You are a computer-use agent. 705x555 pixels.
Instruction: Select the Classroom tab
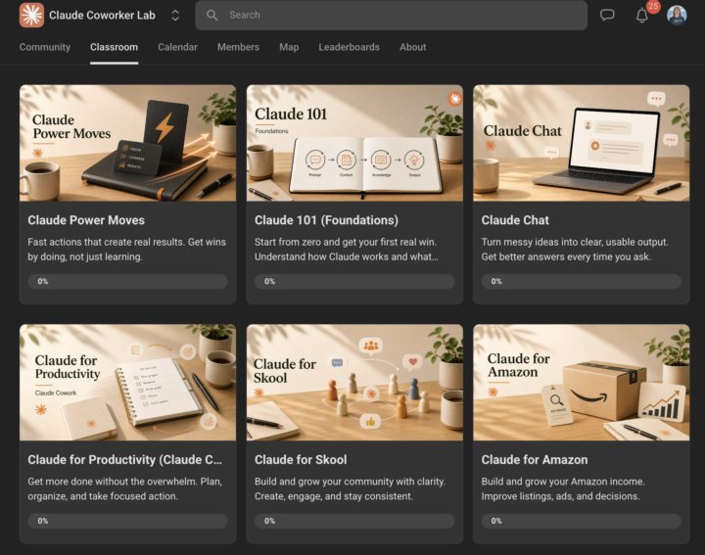pos(115,47)
